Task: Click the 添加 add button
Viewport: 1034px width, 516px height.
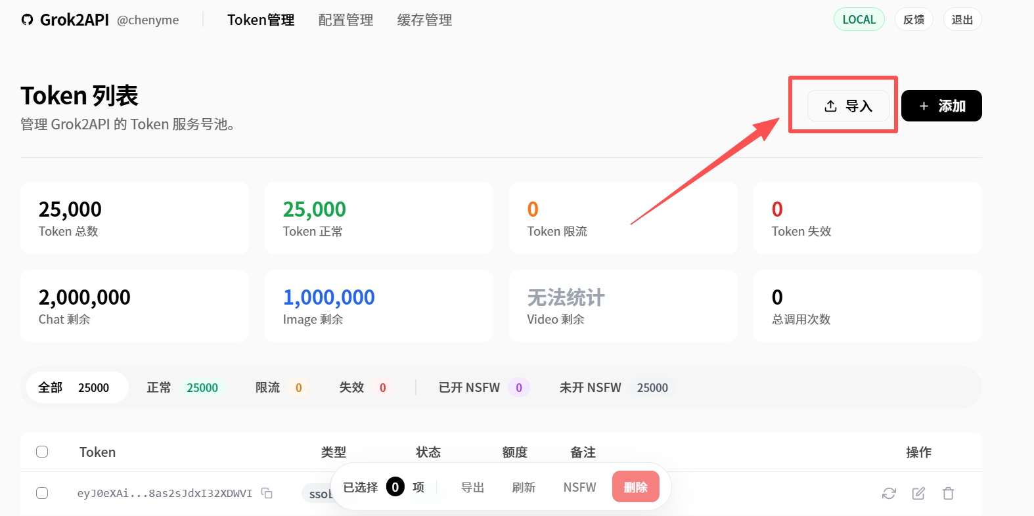Action: pos(941,106)
